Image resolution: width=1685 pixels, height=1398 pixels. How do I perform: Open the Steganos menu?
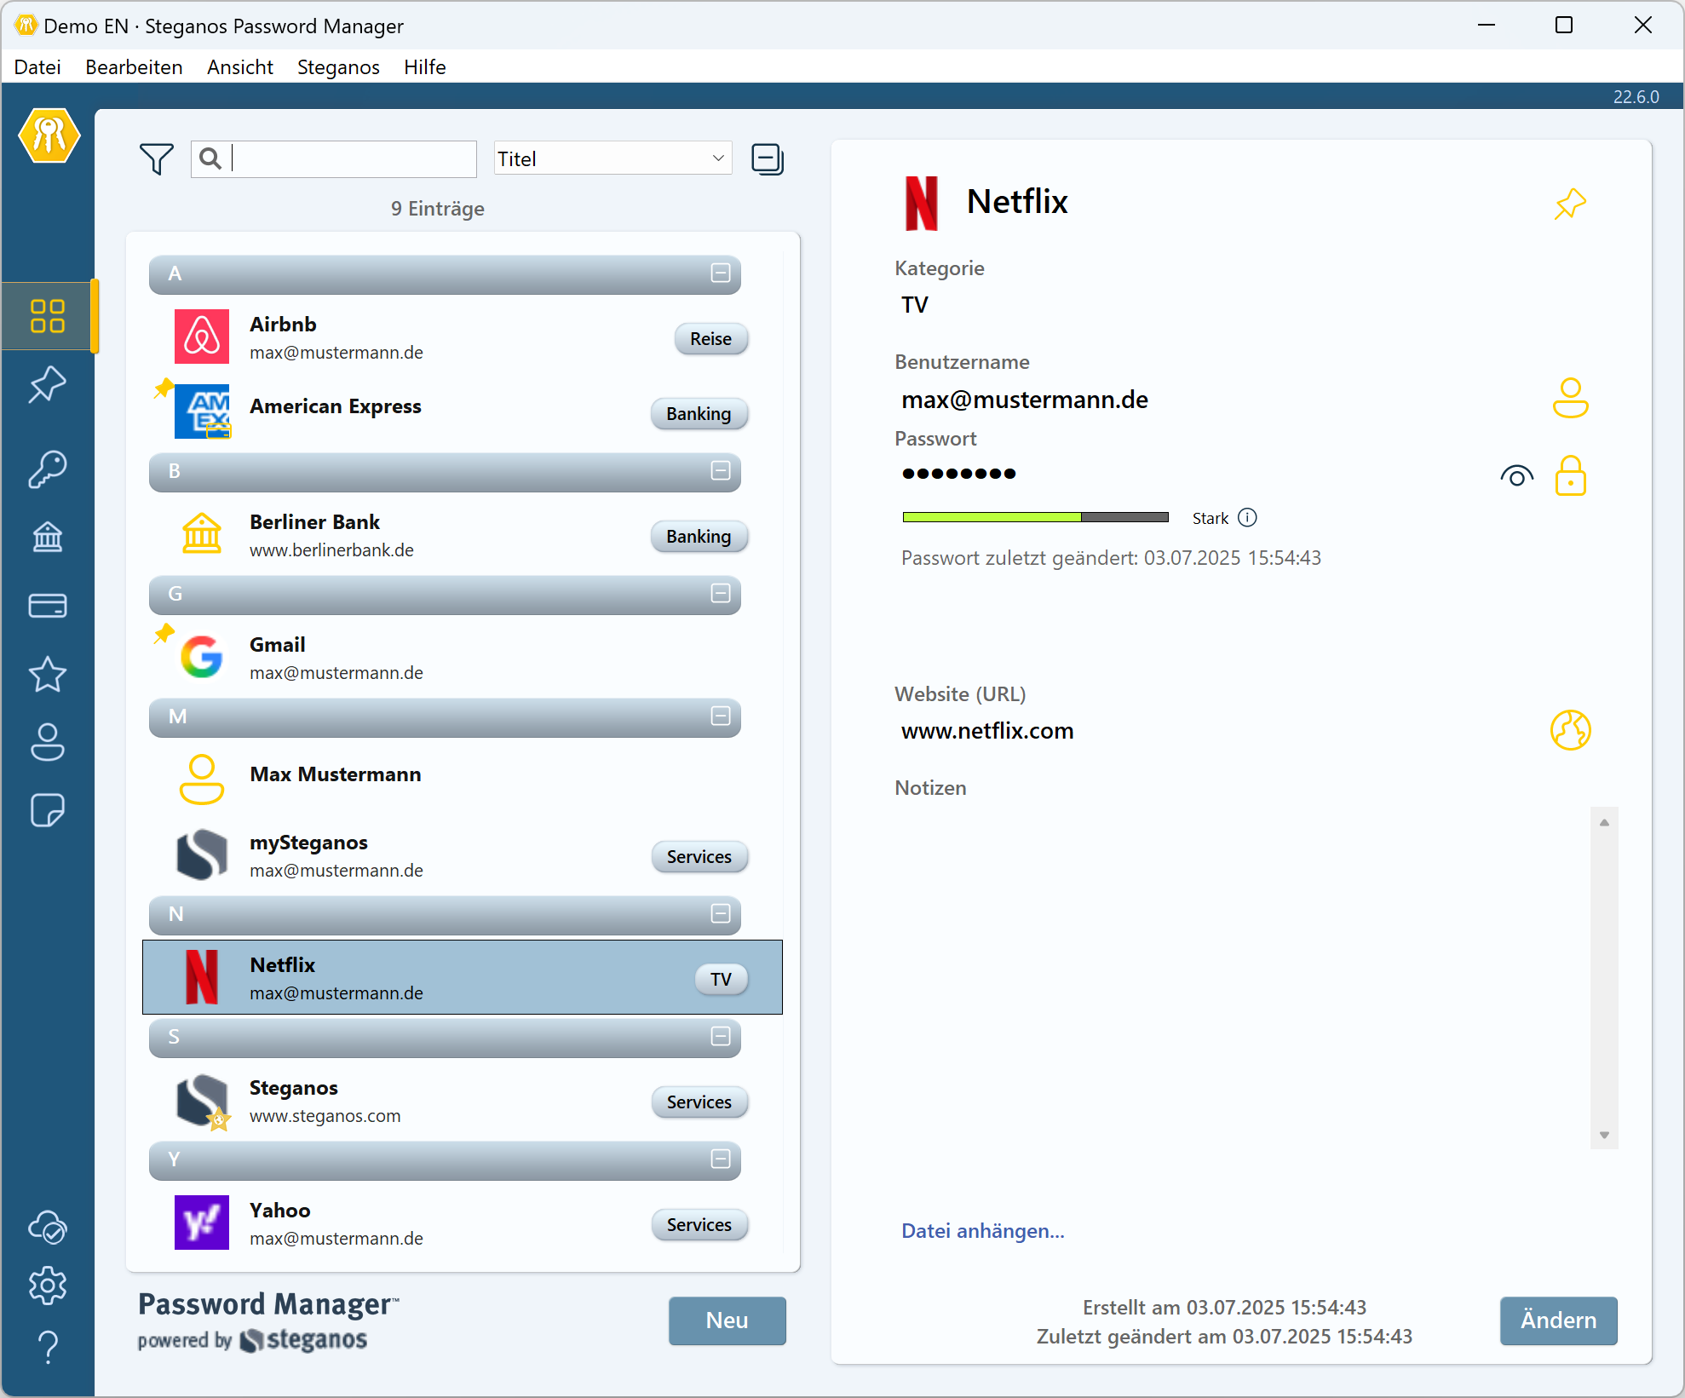(x=338, y=67)
